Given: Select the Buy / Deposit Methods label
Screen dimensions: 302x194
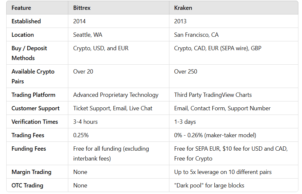Looking at the screenshot, I should coord(29,53).
